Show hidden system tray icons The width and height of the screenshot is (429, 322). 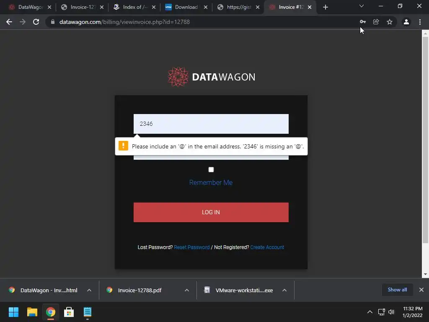click(370, 312)
